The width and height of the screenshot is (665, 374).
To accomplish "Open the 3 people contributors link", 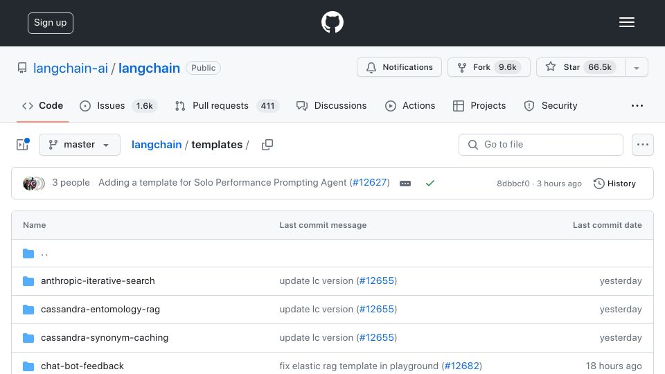I will (x=71, y=182).
